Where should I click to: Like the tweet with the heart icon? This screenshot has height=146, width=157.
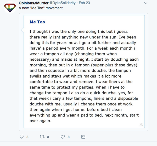click(63, 137)
